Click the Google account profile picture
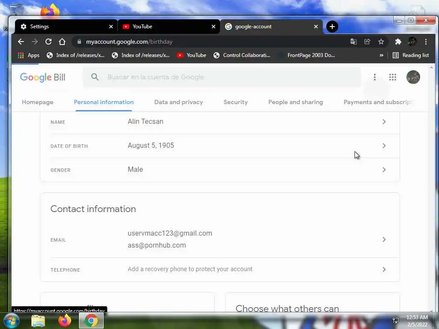Screen dimensions: 439x329 [413, 77]
